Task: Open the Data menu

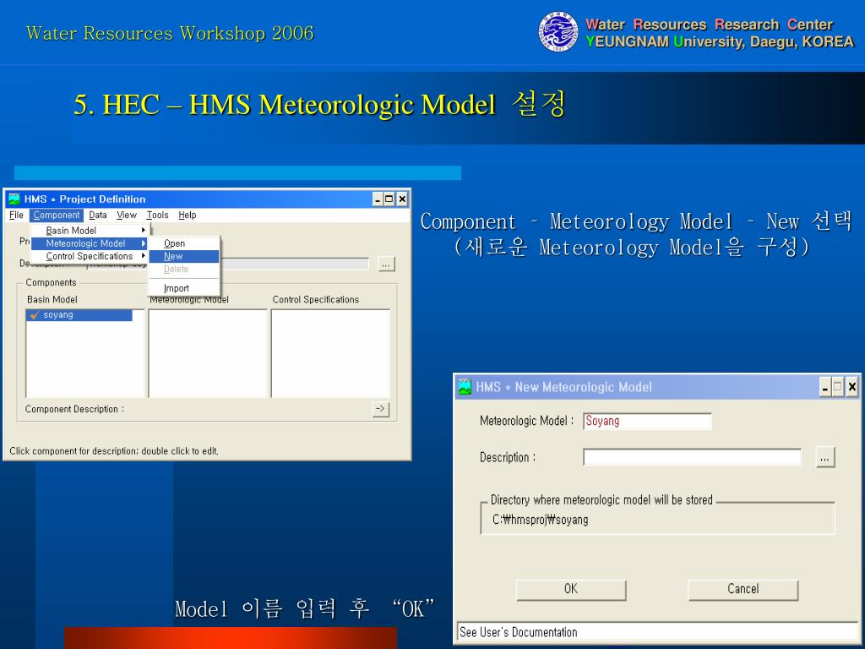Action: 98,215
